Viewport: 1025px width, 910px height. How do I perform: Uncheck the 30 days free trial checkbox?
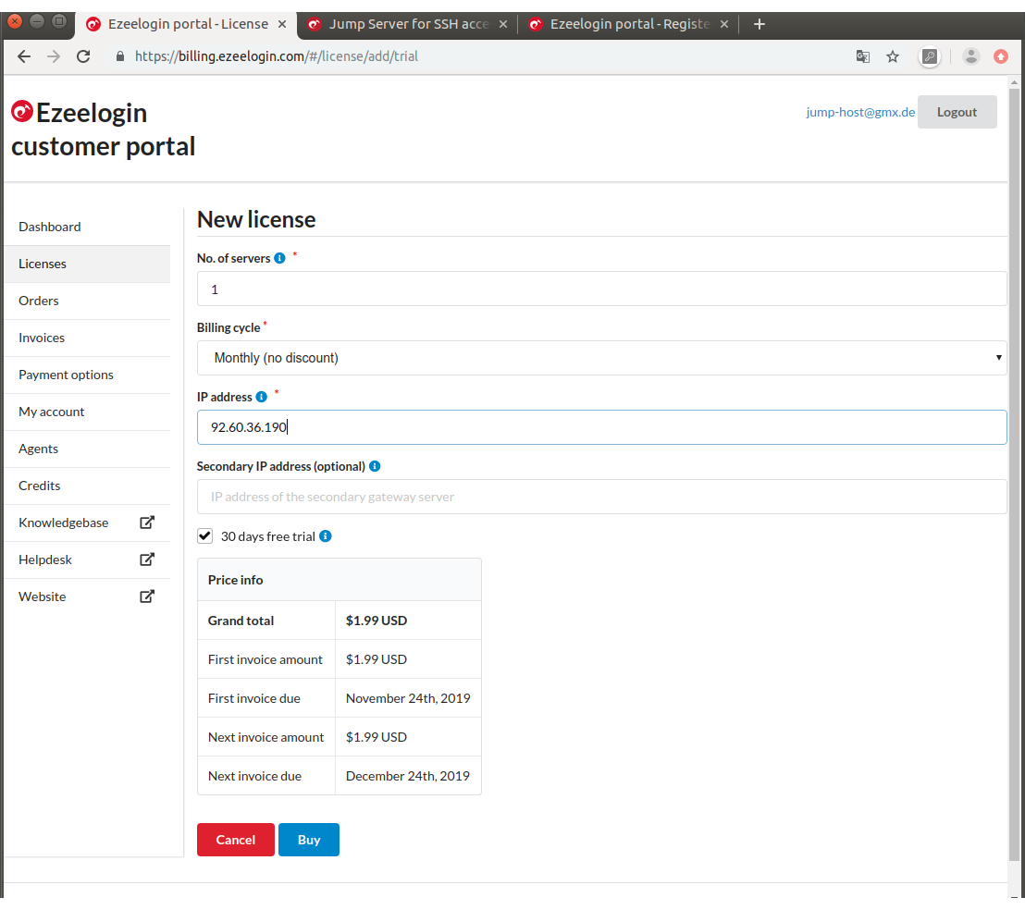tap(205, 536)
